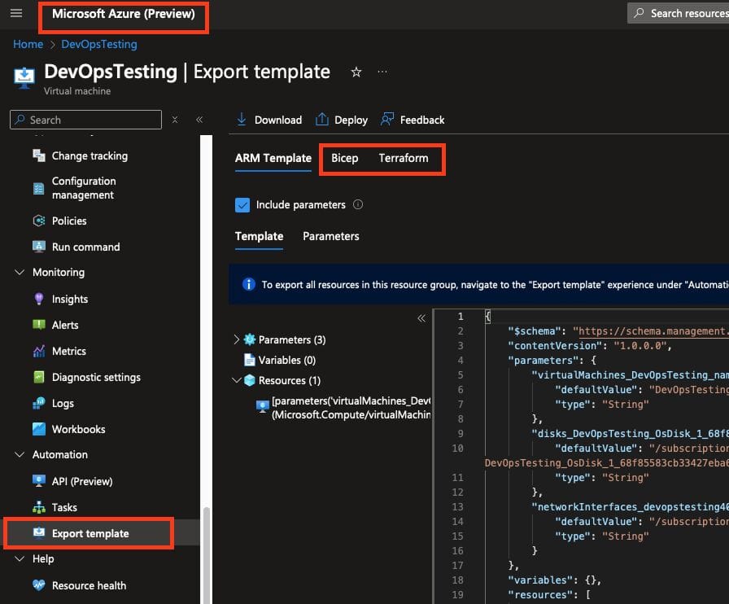Click the Metrics chart icon
Screen dimensions: 729x604
click(39, 352)
